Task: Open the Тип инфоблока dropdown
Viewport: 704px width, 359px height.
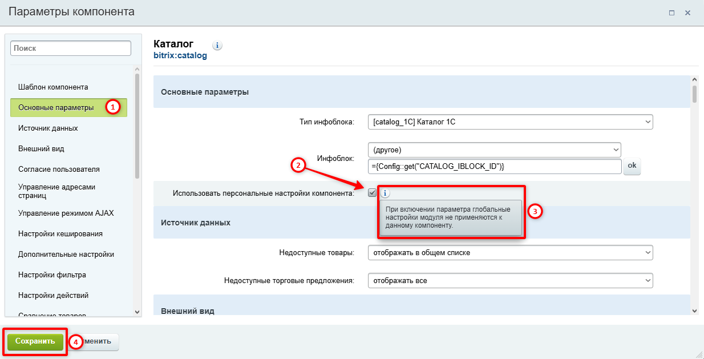Action: point(511,122)
